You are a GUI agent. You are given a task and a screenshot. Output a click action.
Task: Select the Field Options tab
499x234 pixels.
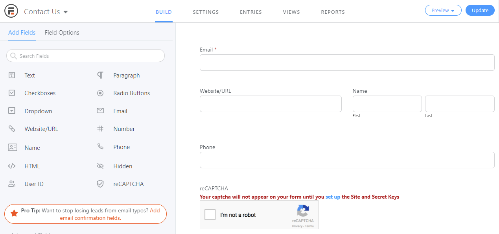(62, 33)
